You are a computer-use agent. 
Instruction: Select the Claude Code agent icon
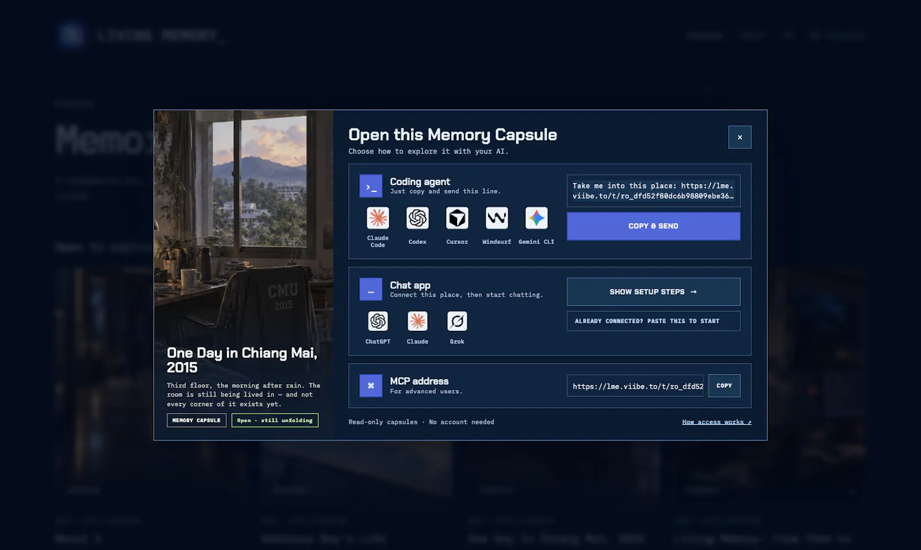coord(378,218)
